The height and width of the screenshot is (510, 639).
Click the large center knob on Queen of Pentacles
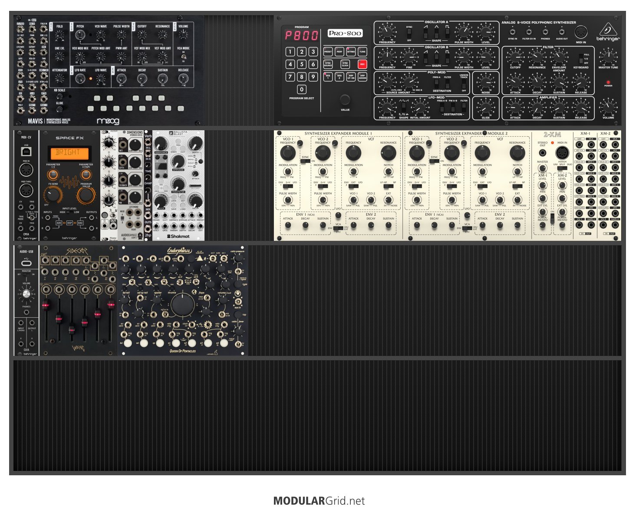182,304
